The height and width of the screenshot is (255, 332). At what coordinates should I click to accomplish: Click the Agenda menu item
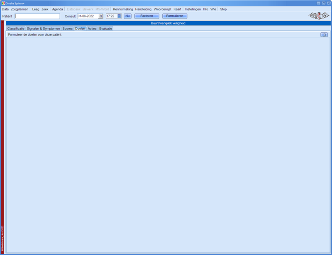[58, 9]
